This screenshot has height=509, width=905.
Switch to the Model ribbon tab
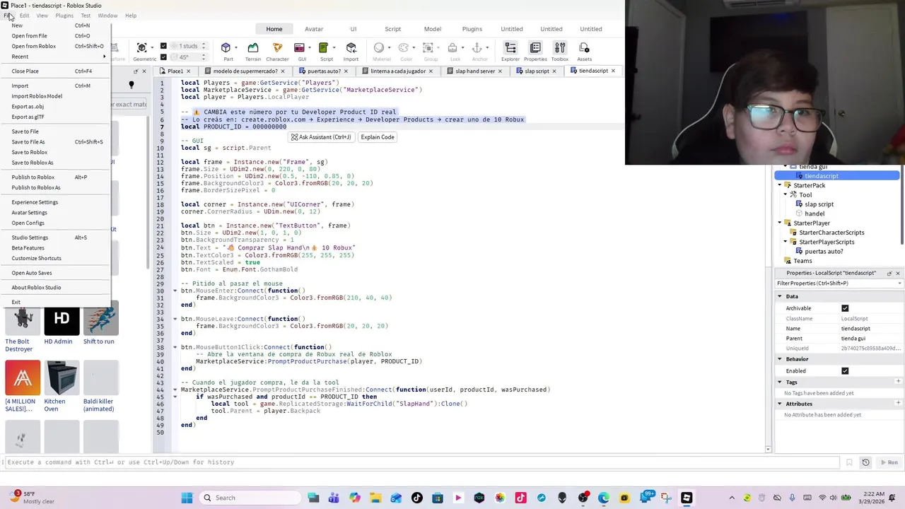pyautogui.click(x=433, y=29)
